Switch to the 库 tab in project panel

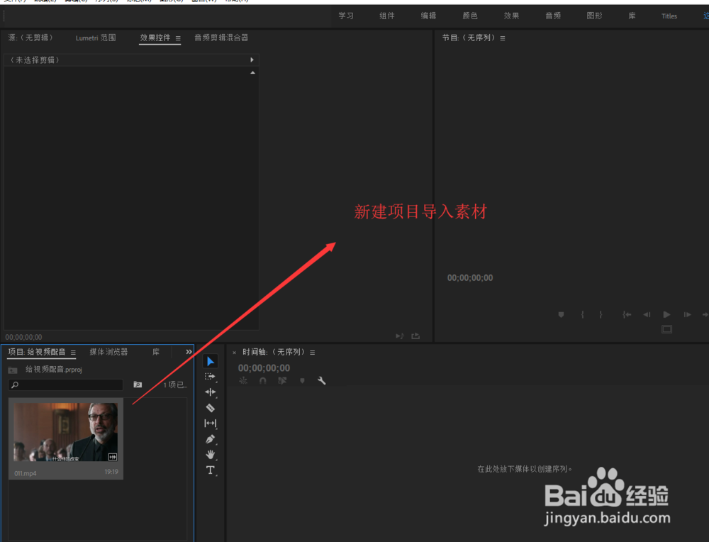pyautogui.click(x=156, y=352)
